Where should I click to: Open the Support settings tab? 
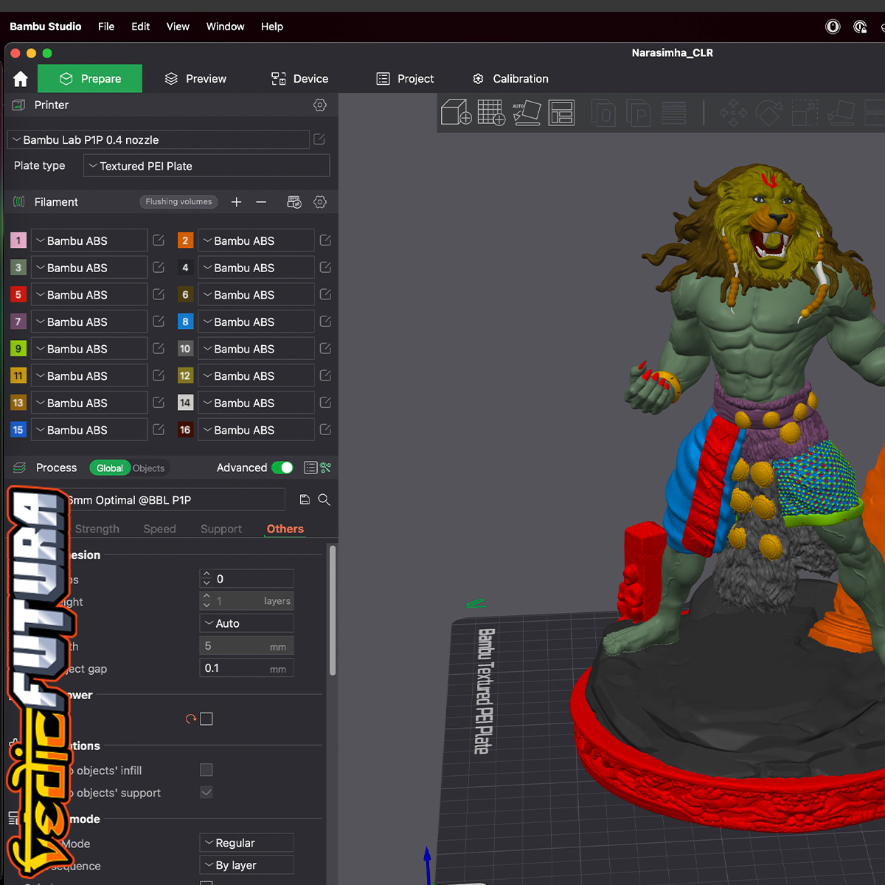pyautogui.click(x=221, y=529)
